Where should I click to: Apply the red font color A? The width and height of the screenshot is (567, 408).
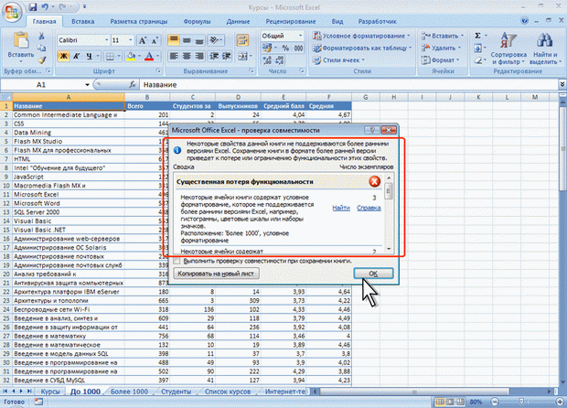(149, 56)
